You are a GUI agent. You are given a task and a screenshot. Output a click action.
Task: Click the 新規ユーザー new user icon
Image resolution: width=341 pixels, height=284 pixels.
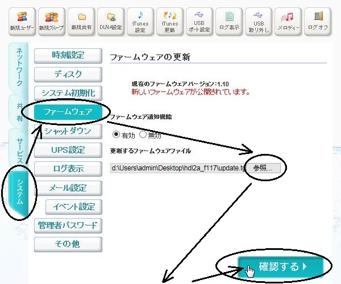(22, 22)
